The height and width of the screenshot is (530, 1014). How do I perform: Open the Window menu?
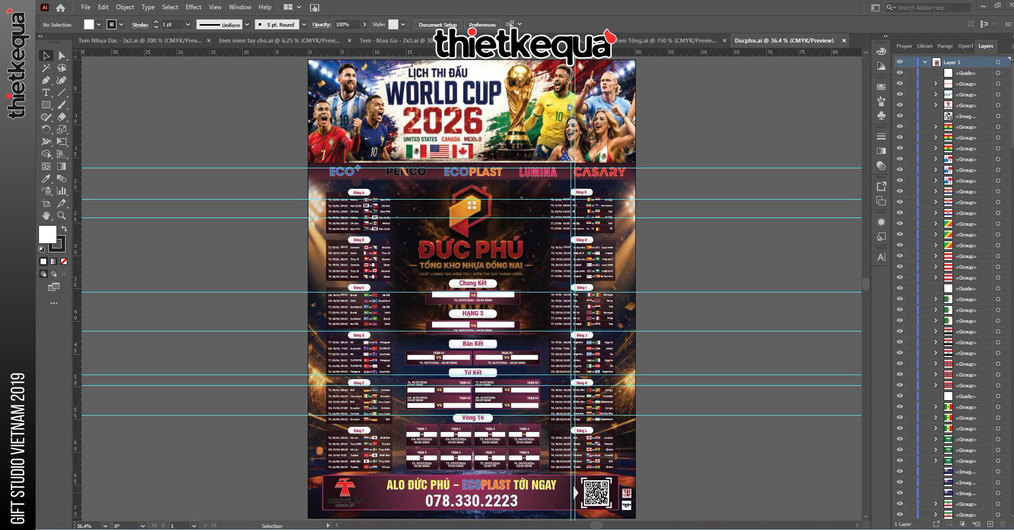[240, 7]
